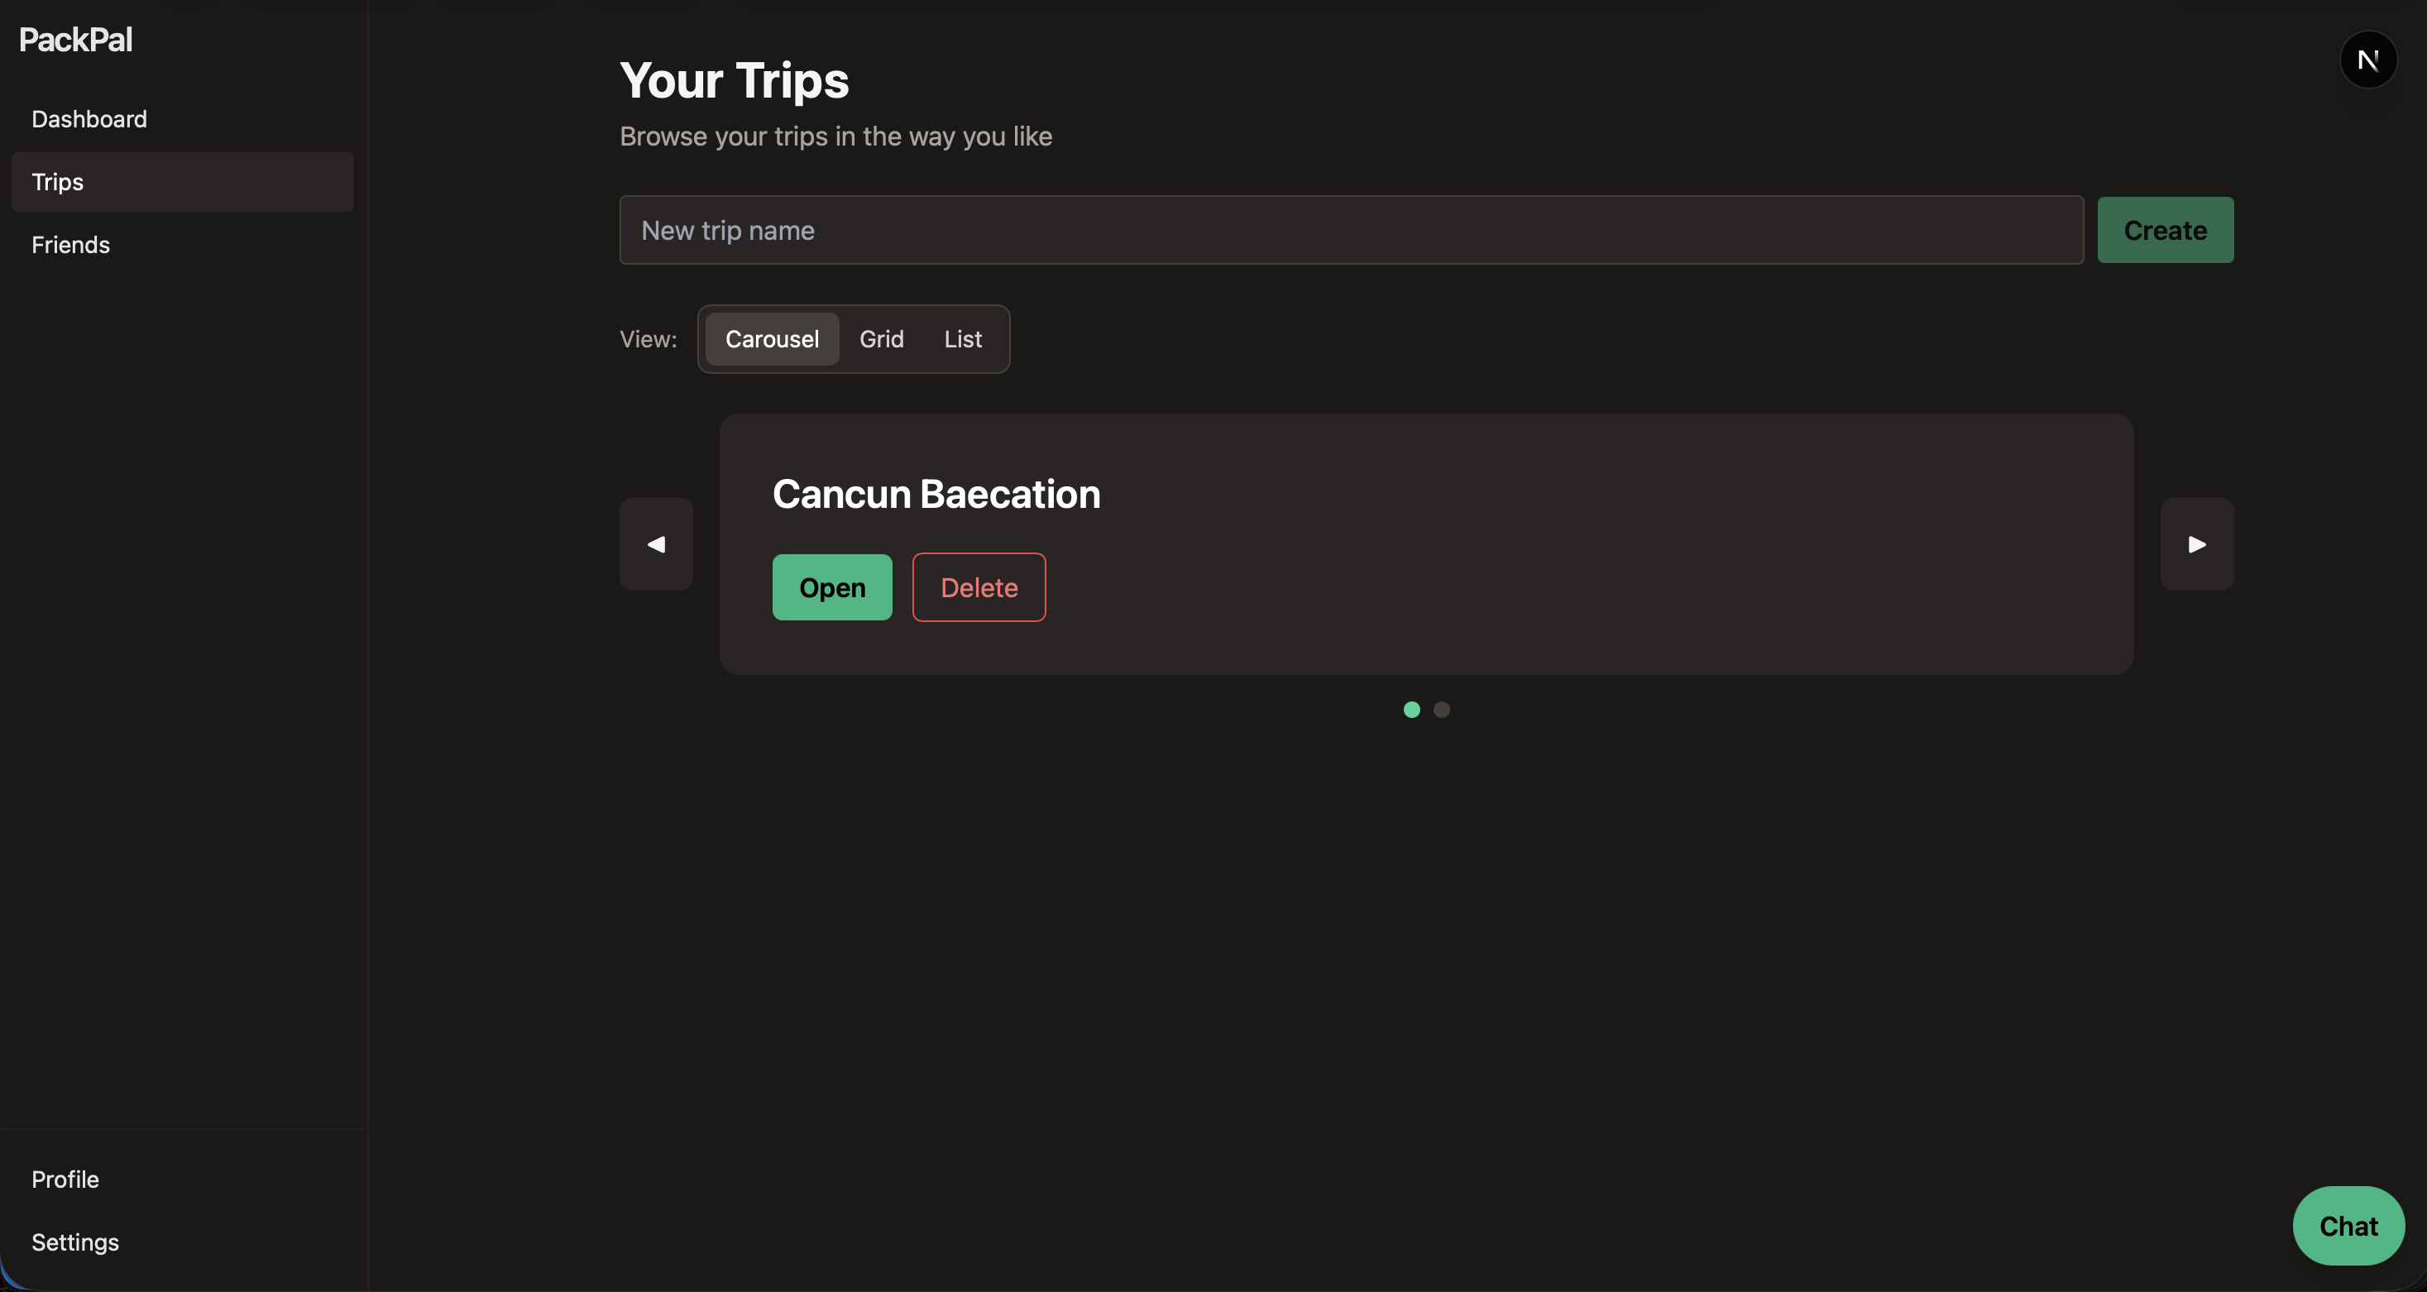
Task: Open the Cancun Baecation trip
Action: point(831,587)
